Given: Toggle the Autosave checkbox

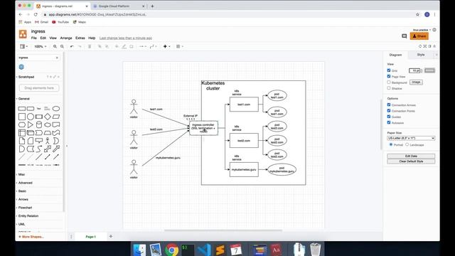Looking at the screenshot, I should (389, 122).
